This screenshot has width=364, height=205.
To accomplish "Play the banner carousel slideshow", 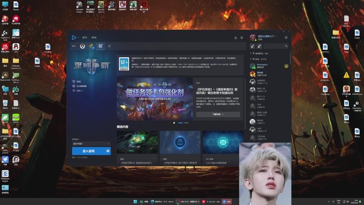I will pyautogui.click(x=174, y=123).
